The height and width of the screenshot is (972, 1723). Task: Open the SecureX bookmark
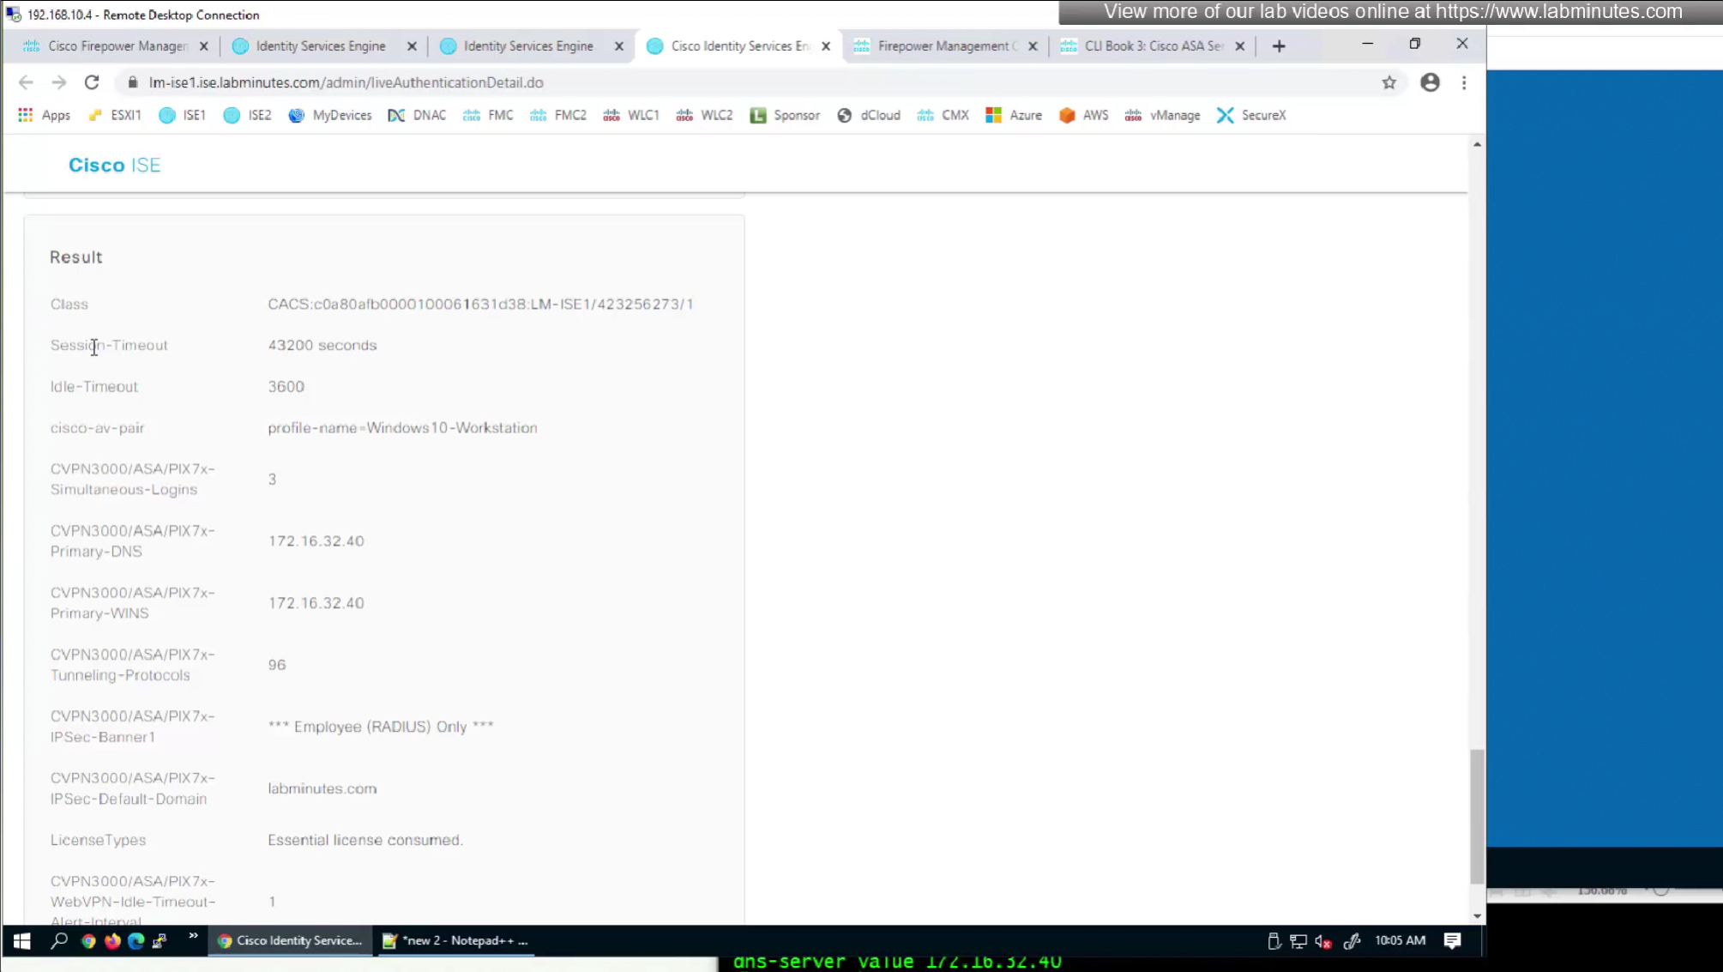point(1251,115)
